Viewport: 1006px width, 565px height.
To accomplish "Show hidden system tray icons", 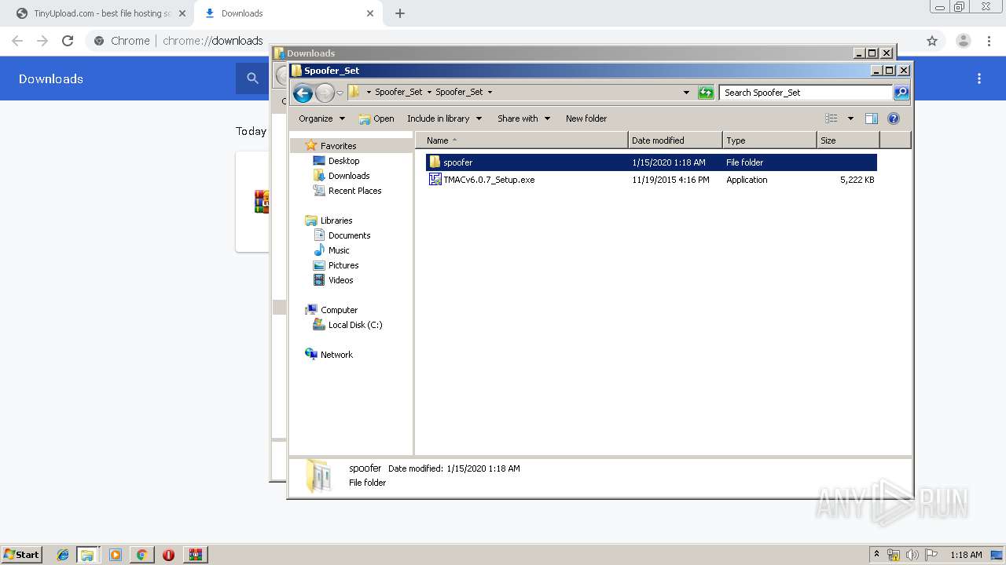I will point(877,555).
